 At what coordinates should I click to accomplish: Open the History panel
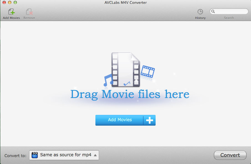(x=200, y=14)
